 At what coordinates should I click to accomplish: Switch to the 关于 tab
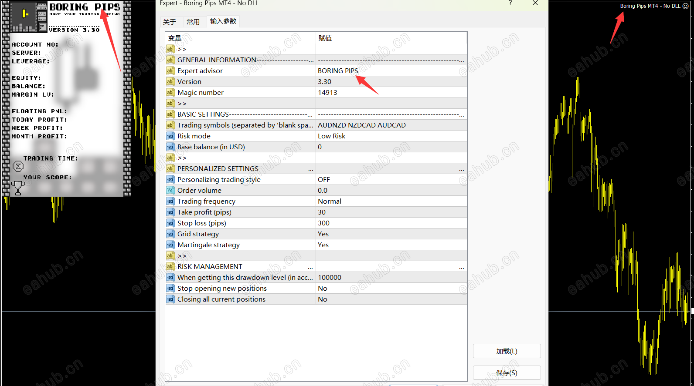(x=170, y=22)
